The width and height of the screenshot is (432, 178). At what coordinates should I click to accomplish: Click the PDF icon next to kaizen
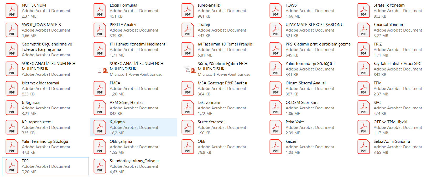coord(276,147)
